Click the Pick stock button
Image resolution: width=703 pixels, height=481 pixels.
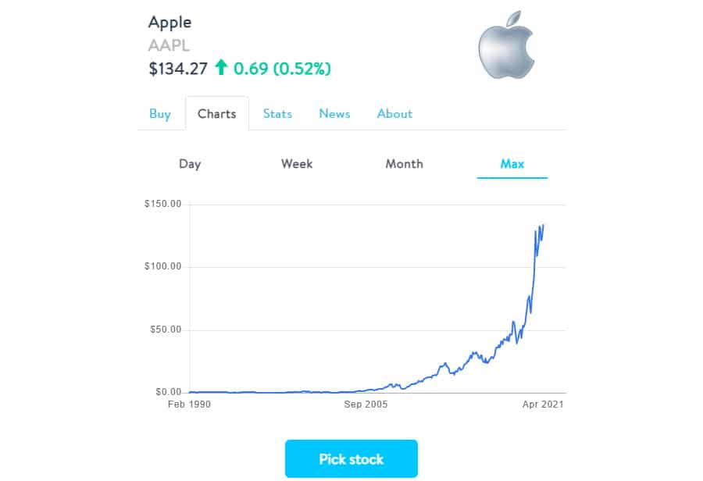tap(351, 458)
